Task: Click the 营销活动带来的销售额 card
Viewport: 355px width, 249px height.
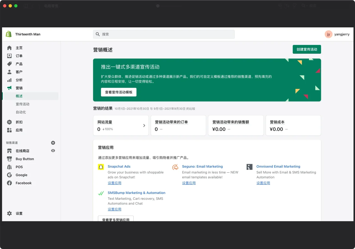Action: click(236, 125)
